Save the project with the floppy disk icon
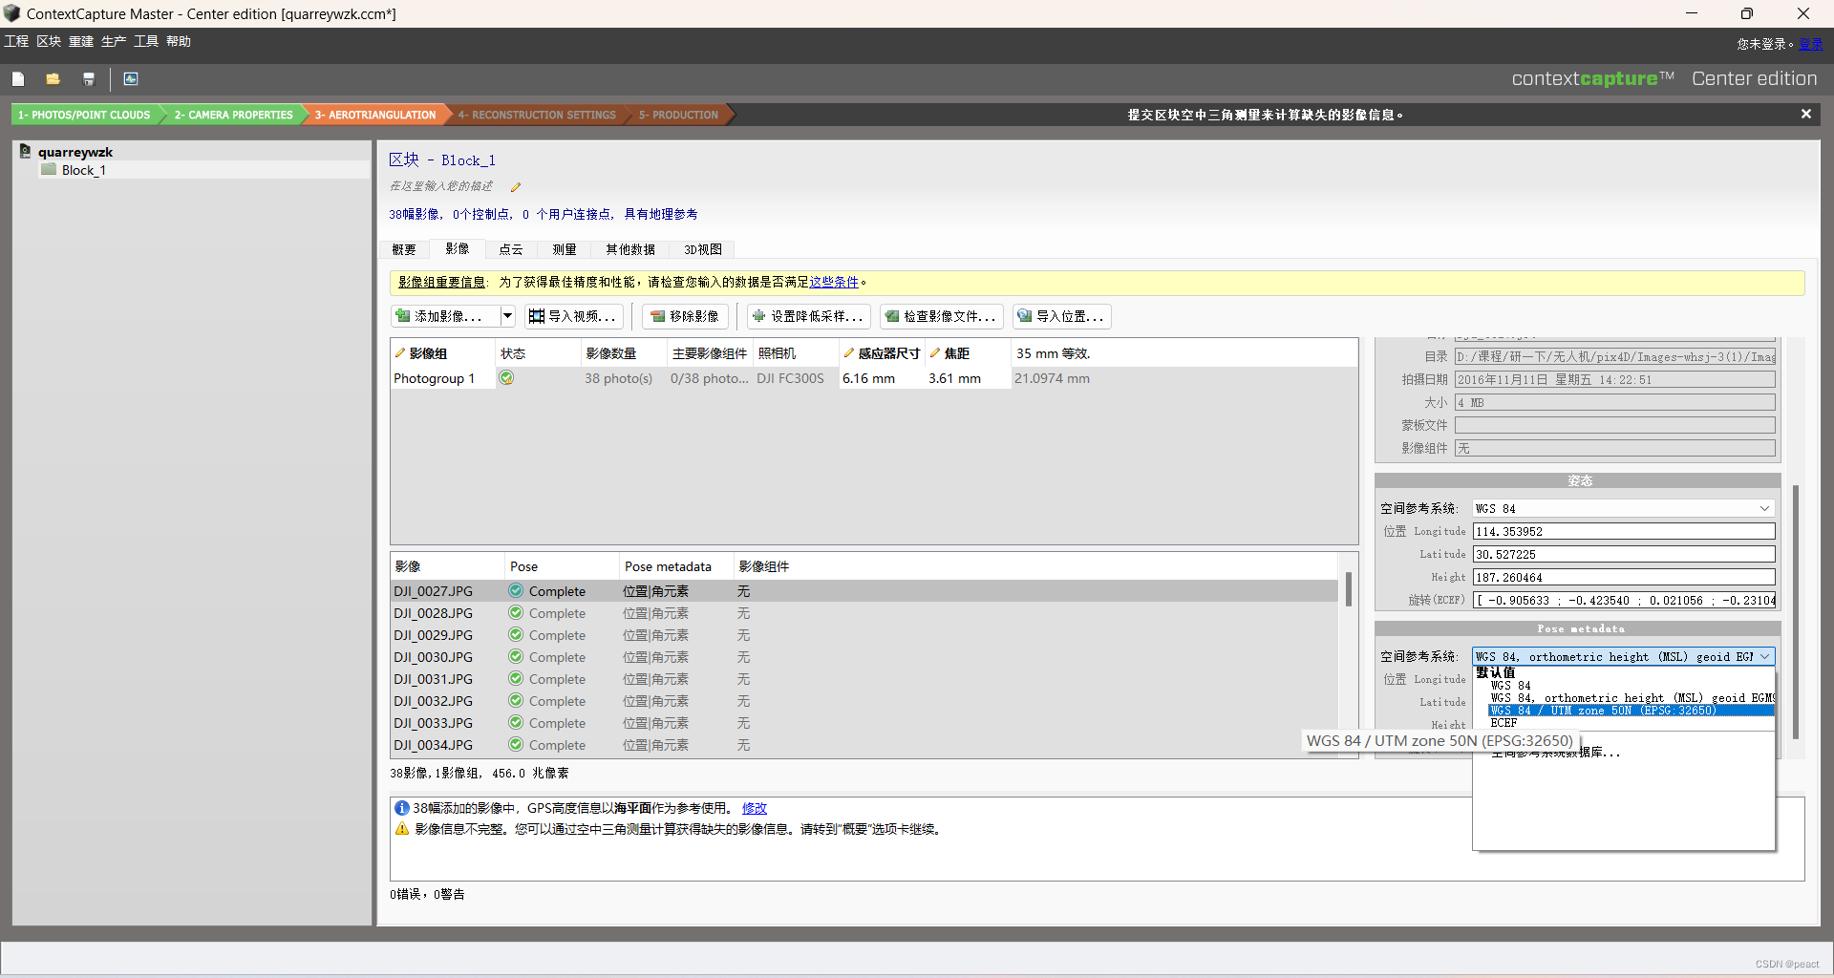 pos(88,78)
